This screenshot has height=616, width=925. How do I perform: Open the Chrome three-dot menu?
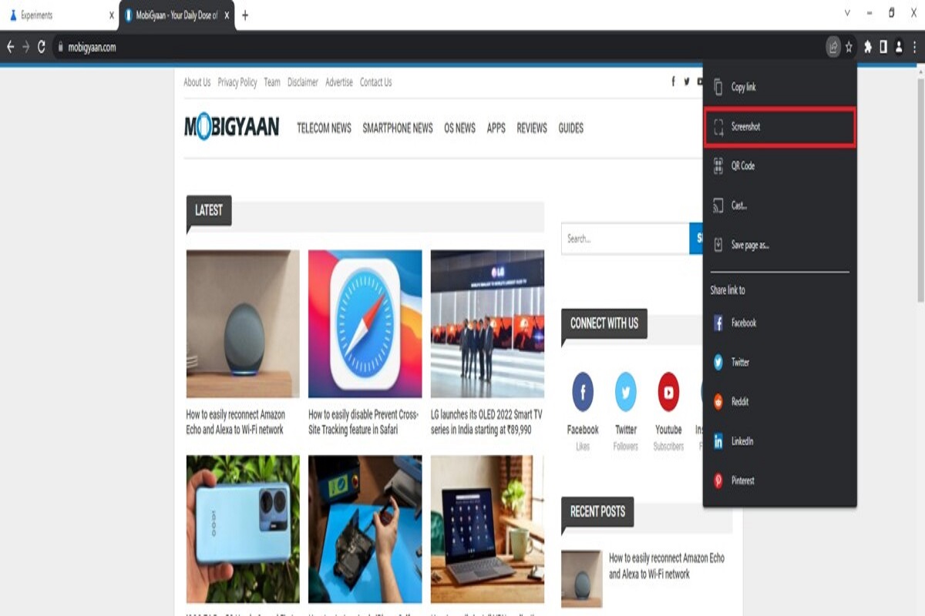point(915,47)
